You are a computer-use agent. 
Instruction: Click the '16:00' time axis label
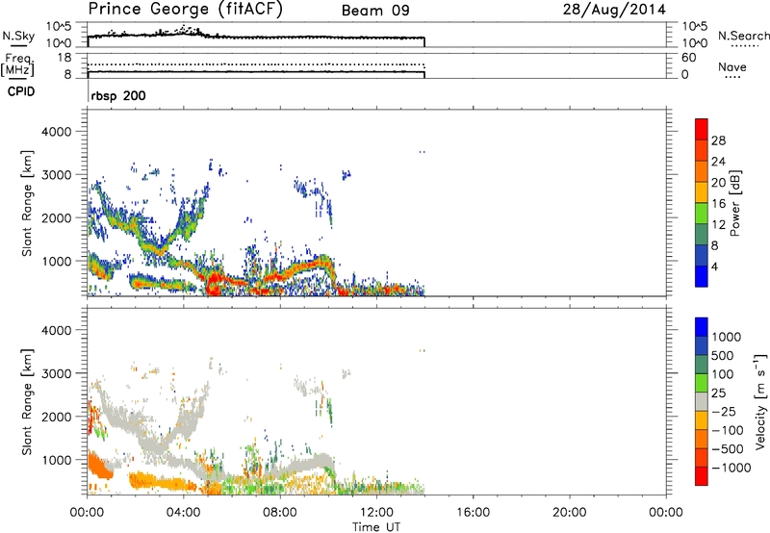click(x=473, y=513)
